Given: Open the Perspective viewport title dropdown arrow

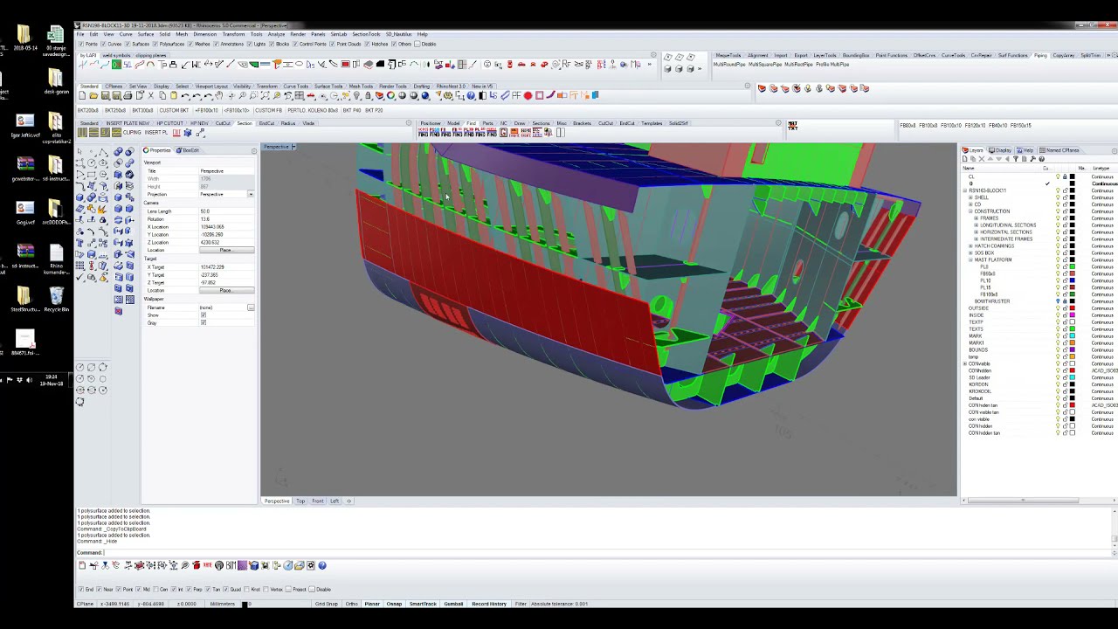Looking at the screenshot, I should click(293, 147).
